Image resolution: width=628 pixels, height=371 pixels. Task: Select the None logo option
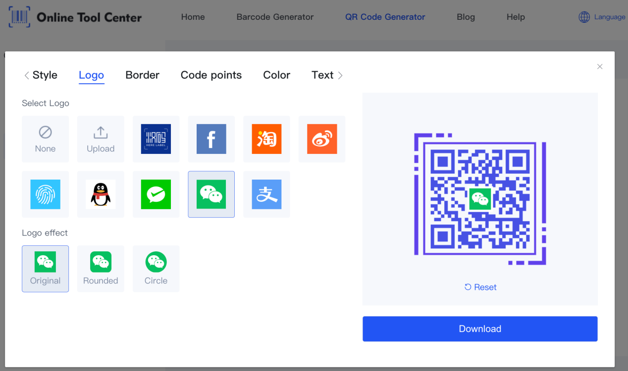tap(45, 139)
